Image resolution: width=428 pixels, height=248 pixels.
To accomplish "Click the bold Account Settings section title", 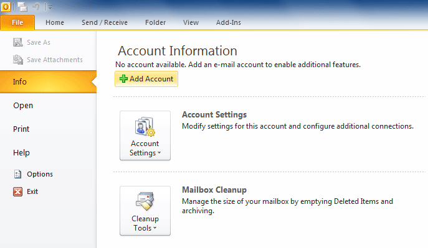I will [x=214, y=114].
